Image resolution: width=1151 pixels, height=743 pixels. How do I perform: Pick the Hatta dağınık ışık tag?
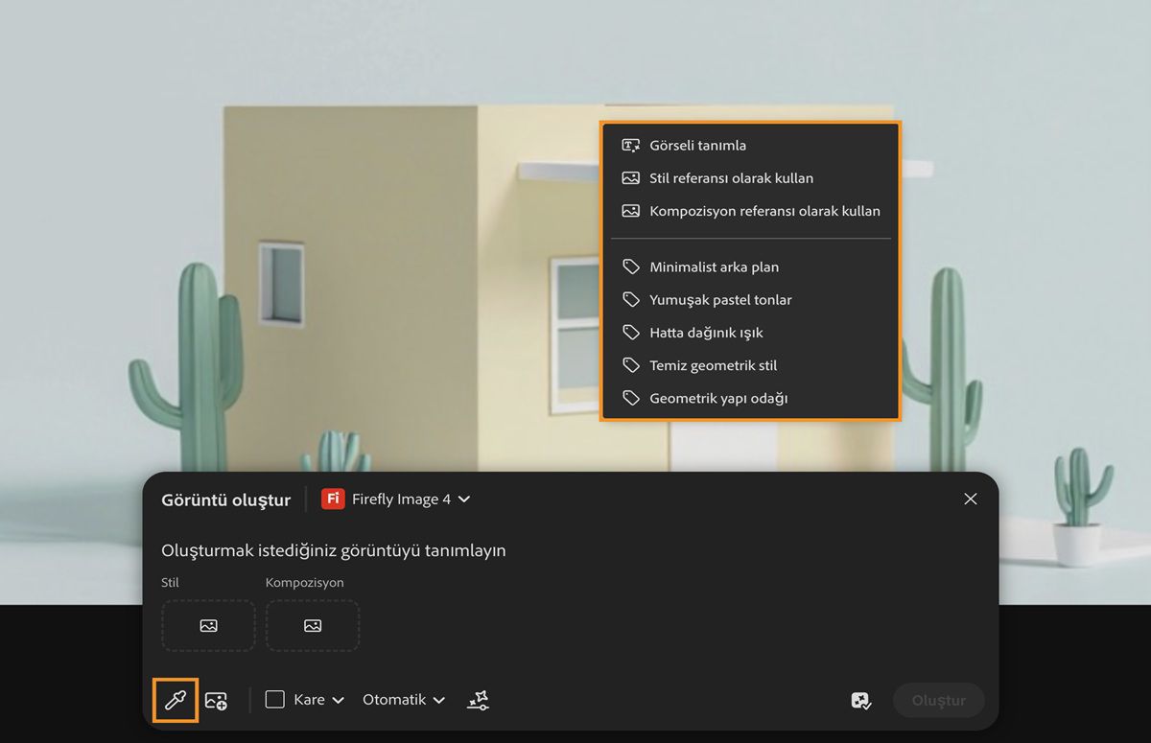(x=750, y=333)
